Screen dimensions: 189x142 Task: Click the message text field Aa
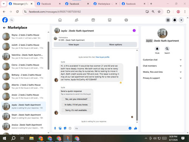101,128
